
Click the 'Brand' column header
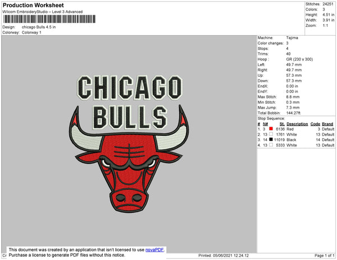click(x=327, y=124)
